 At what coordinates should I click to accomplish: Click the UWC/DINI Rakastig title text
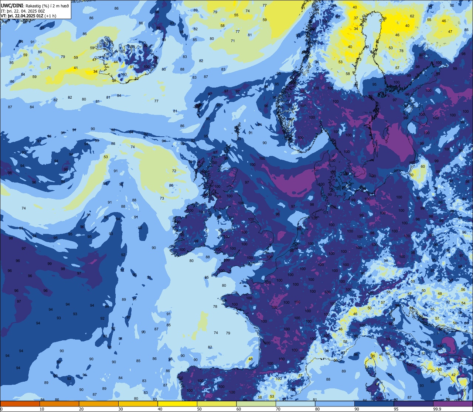point(35,5)
